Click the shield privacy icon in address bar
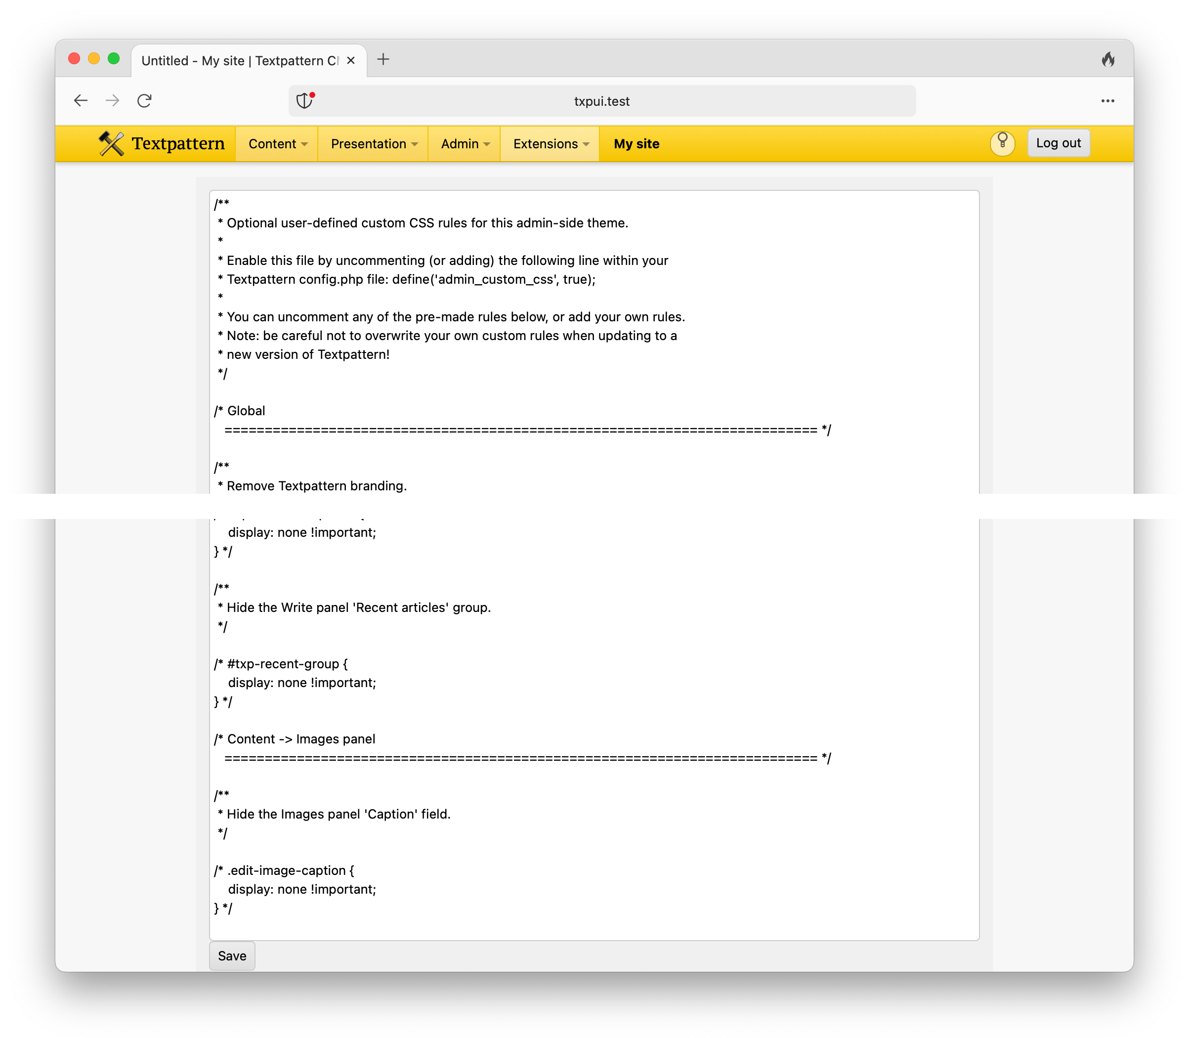The height and width of the screenshot is (1038, 1189). pyautogui.click(x=304, y=101)
